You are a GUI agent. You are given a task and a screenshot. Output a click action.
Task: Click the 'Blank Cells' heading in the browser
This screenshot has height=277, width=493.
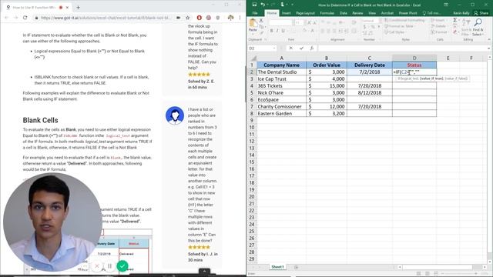pos(40,120)
